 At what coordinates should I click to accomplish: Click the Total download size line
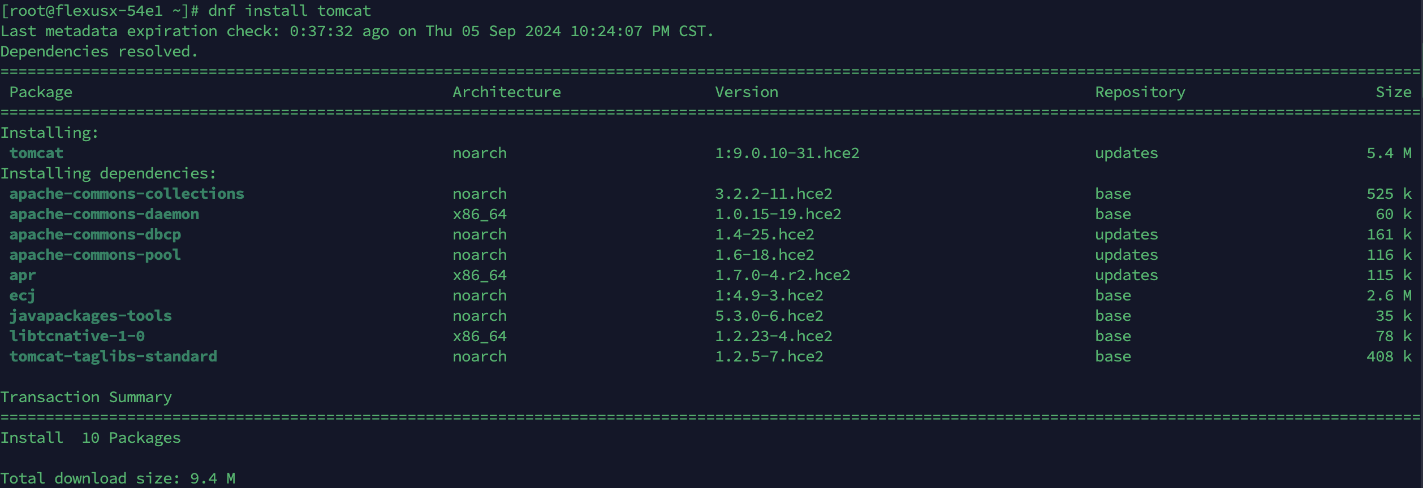(118, 478)
